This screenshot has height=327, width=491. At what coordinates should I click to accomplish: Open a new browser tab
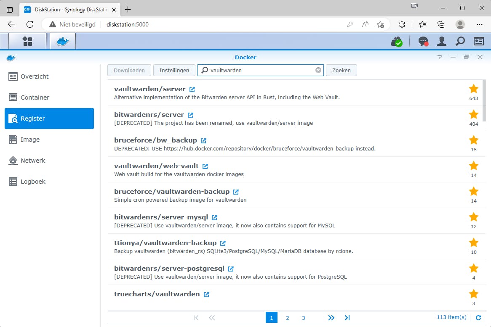tap(128, 9)
